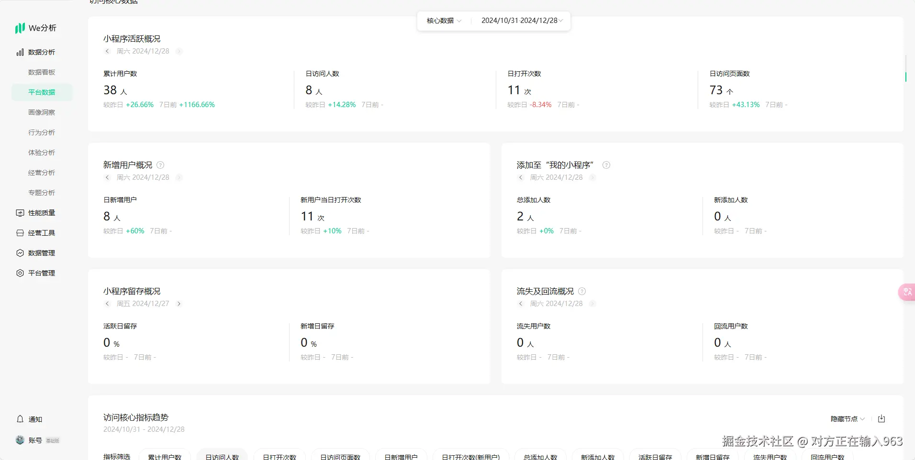Image resolution: width=915 pixels, height=460 pixels.
Task: Open 画像洞察 in the sidebar
Action: 42,112
